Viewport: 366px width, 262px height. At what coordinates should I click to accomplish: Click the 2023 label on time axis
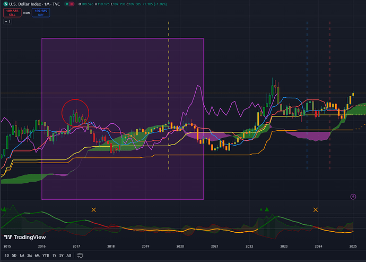tap(284, 247)
